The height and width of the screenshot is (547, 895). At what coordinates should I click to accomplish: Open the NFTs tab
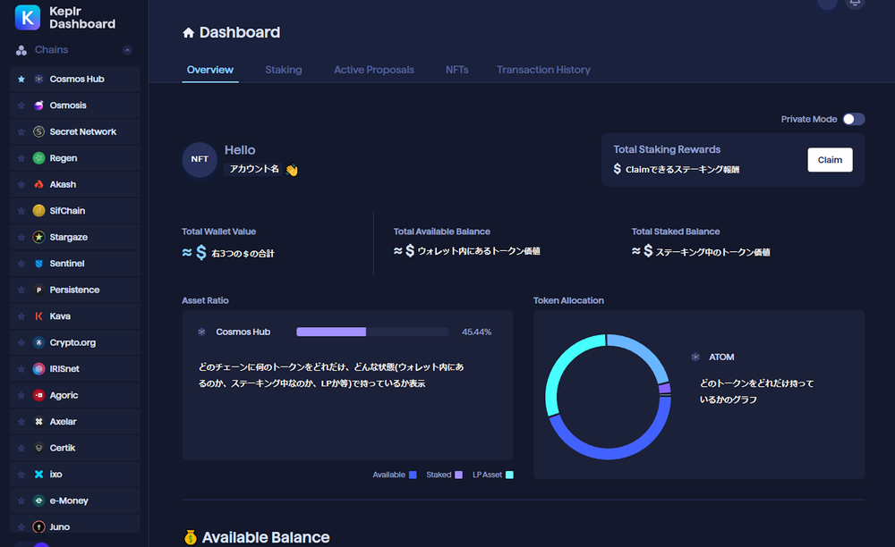456,70
